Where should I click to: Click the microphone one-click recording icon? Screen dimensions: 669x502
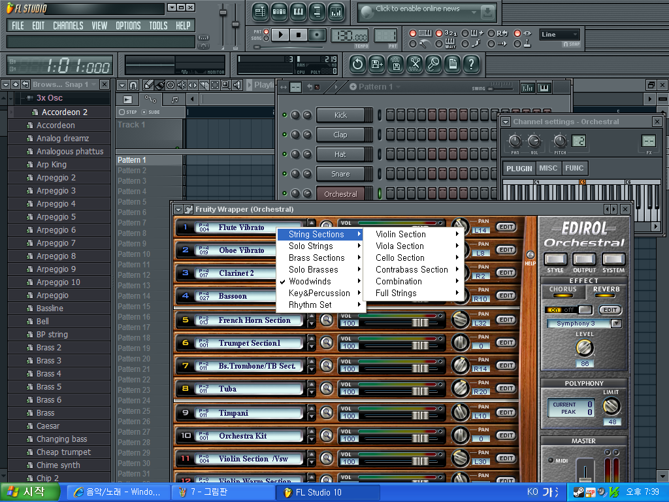coord(434,65)
